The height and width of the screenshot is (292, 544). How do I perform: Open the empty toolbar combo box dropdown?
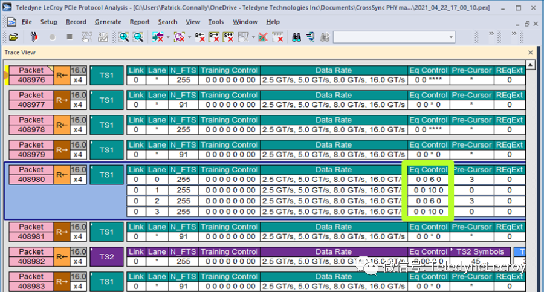tap(450, 37)
